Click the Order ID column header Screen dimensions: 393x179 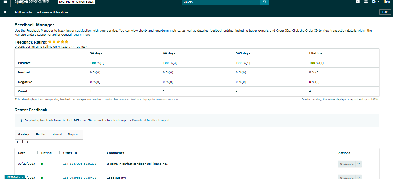(x=70, y=153)
